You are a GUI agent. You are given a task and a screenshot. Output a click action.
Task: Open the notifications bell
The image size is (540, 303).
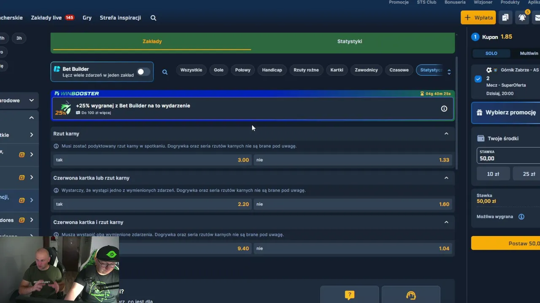tap(522, 18)
